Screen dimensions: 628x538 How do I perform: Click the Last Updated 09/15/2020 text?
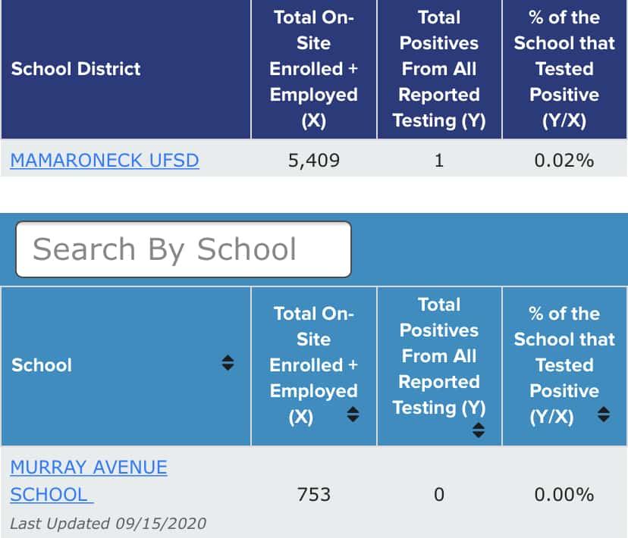108,523
